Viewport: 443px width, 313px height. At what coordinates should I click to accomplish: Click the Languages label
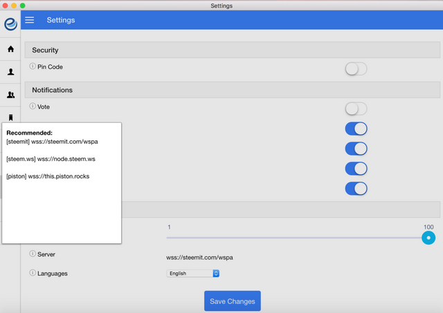pos(53,274)
